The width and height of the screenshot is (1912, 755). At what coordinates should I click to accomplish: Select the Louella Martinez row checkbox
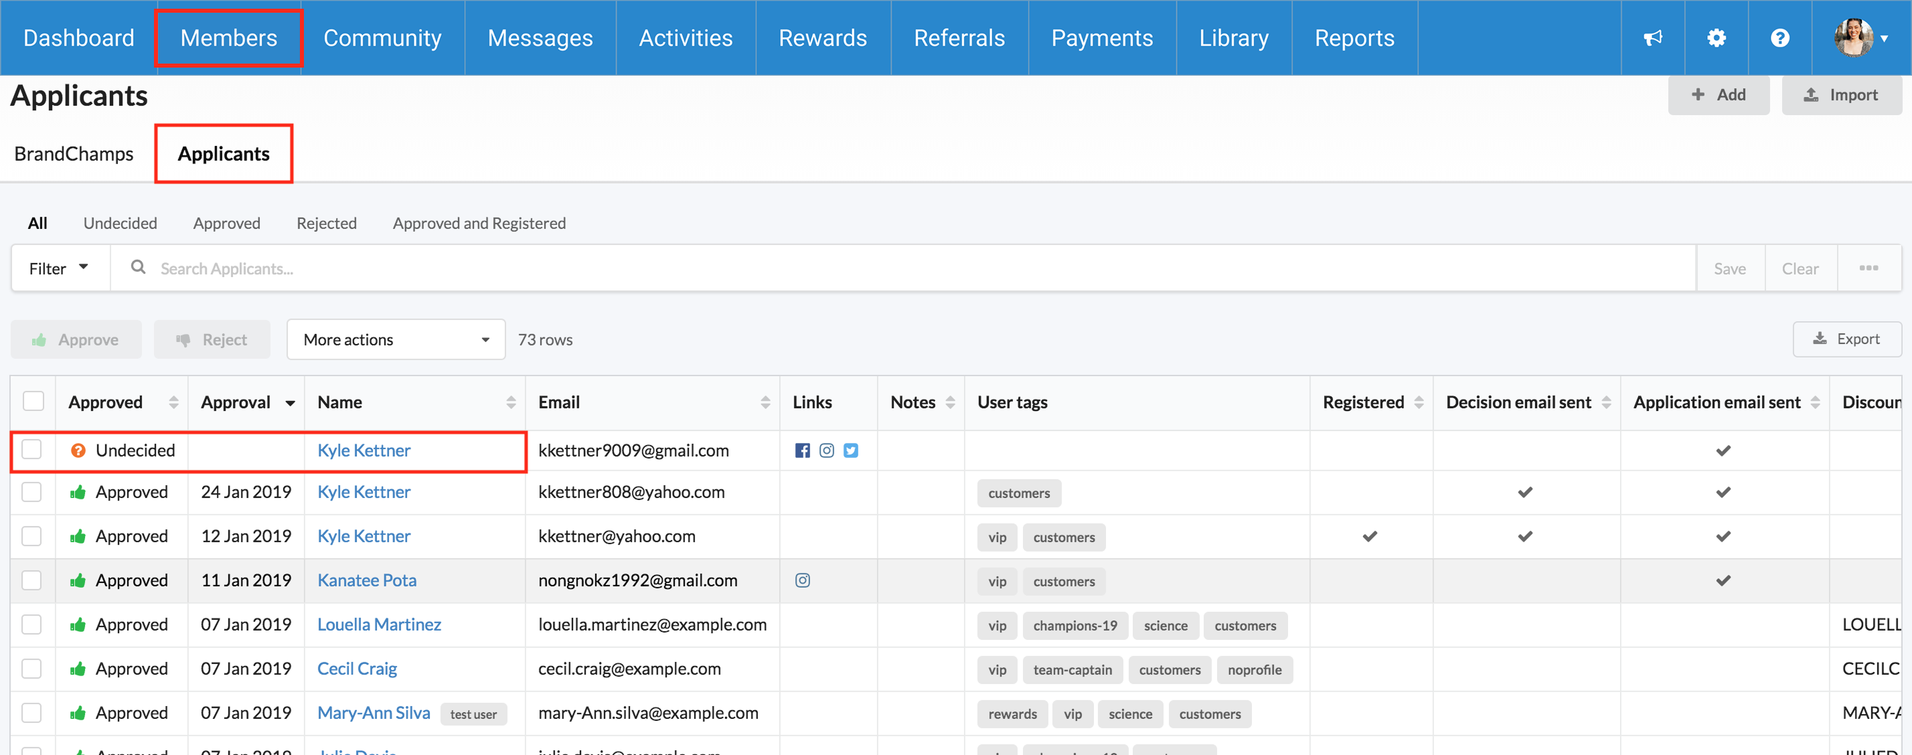32,624
